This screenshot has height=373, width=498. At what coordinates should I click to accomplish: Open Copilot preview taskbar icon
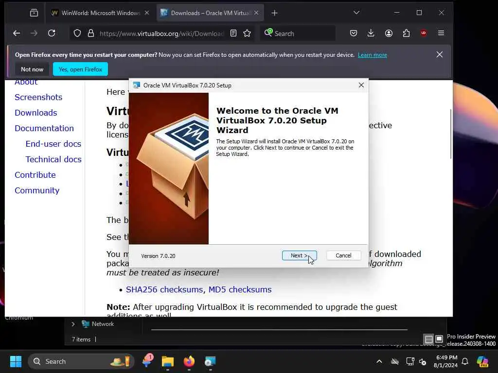click(x=482, y=361)
